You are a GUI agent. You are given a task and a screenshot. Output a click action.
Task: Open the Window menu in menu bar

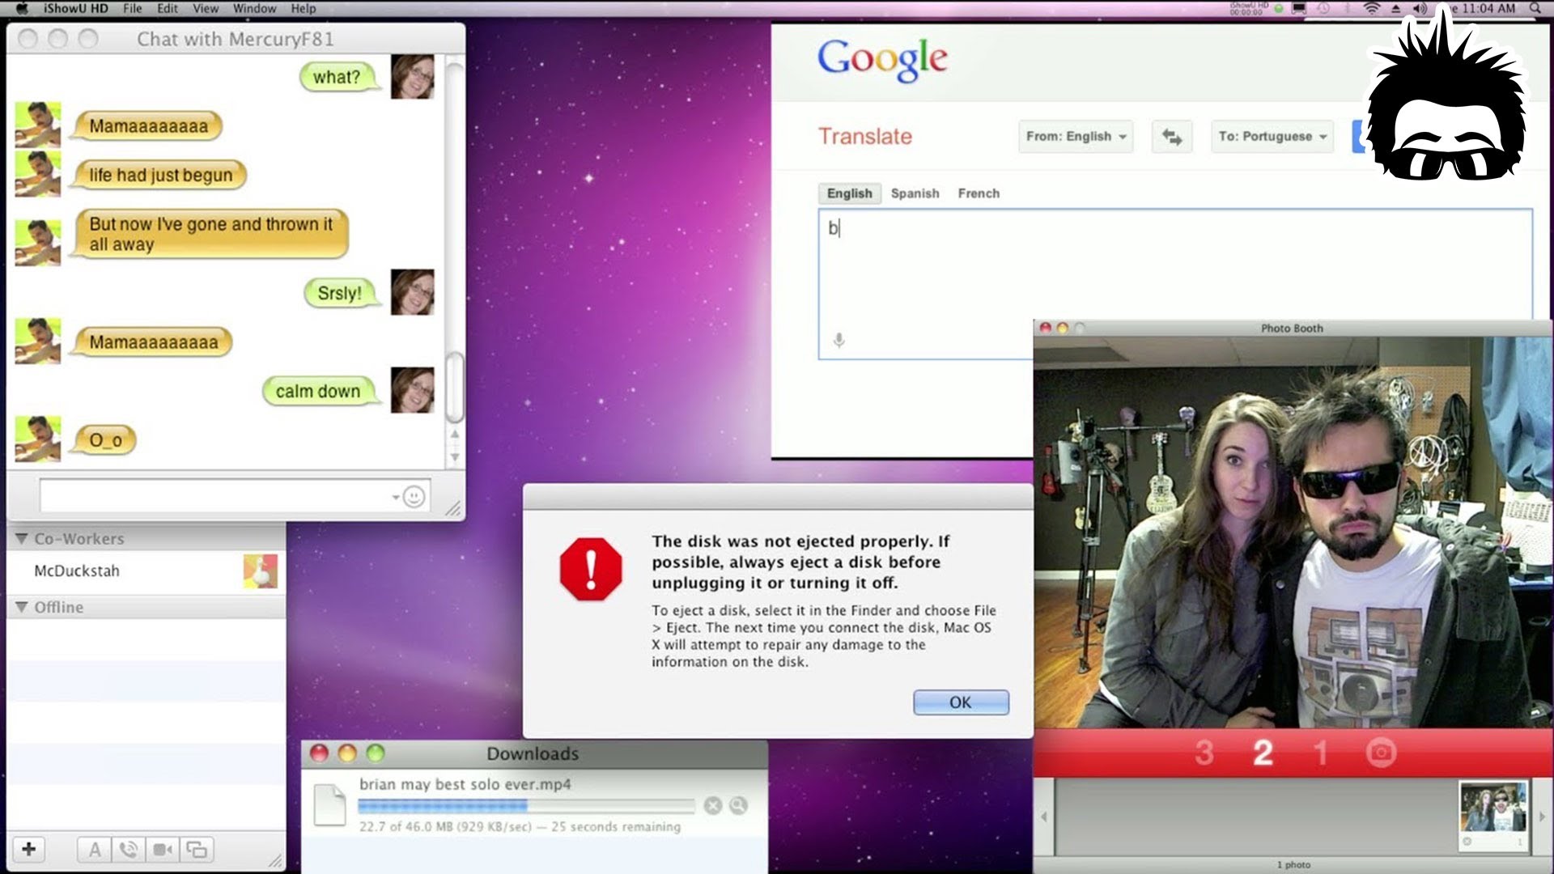click(254, 9)
